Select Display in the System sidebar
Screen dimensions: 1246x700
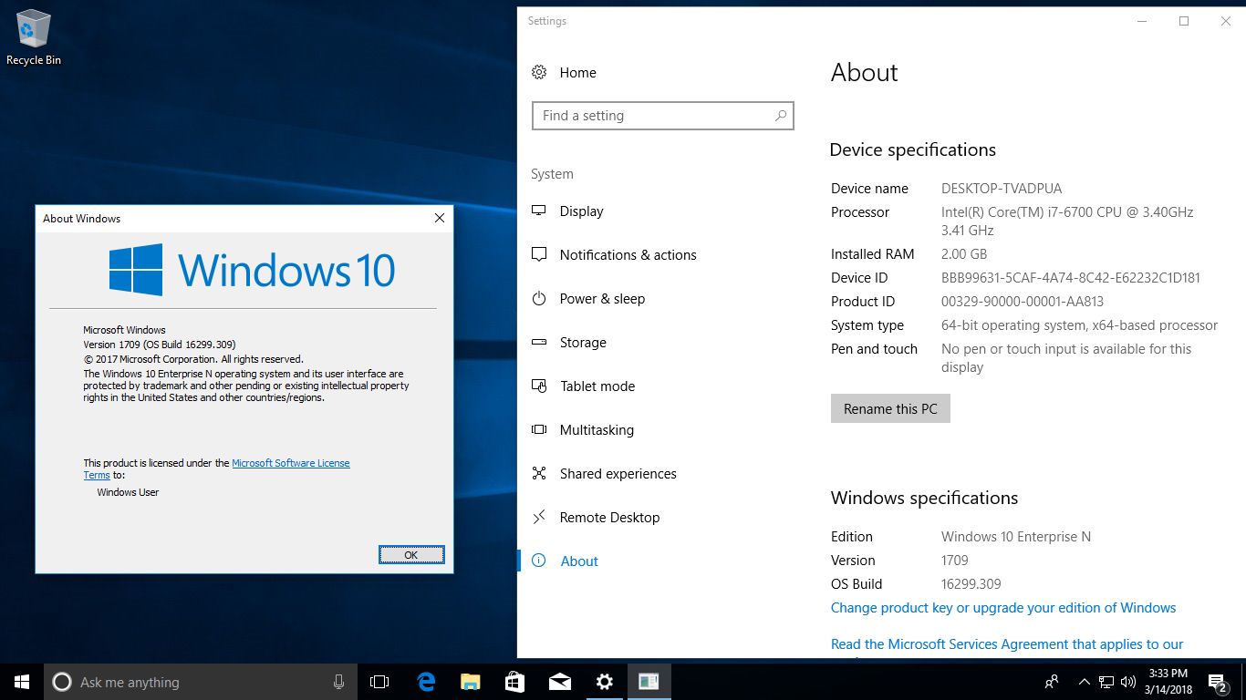pos(581,211)
